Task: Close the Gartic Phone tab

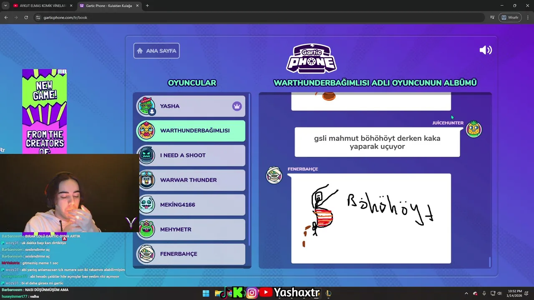Action: coord(137,6)
